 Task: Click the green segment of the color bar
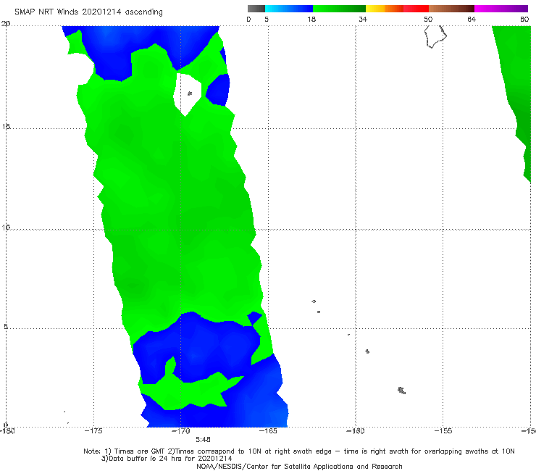[339, 9]
